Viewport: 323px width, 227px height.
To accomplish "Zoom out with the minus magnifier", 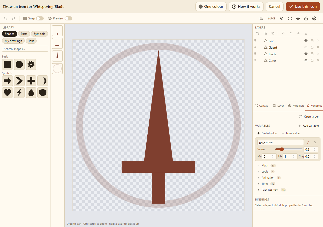I will [261, 18].
